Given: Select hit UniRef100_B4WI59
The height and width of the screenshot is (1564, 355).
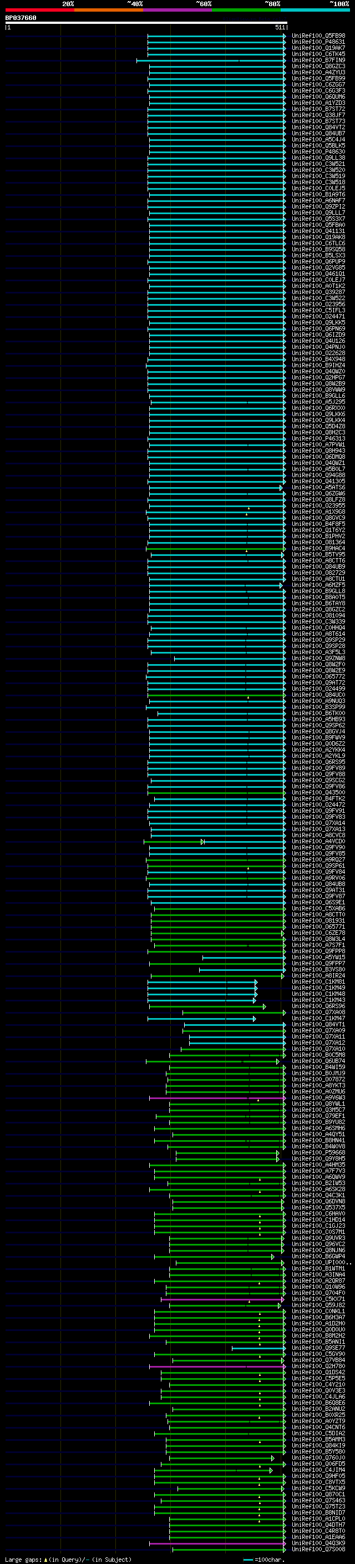Looking at the screenshot, I should 318,1067.
